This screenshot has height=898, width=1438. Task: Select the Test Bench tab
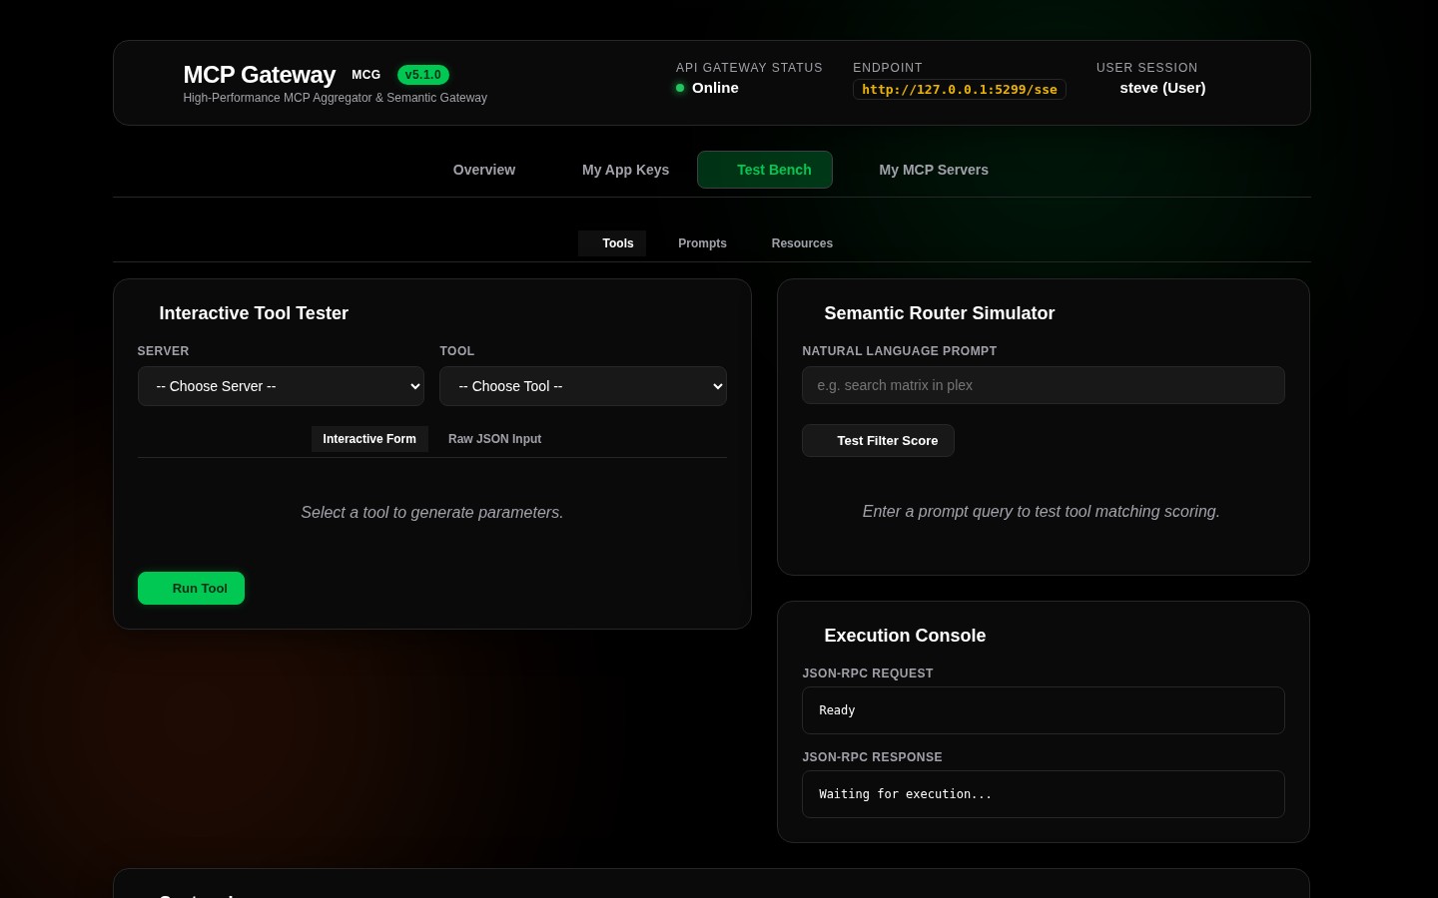765,170
